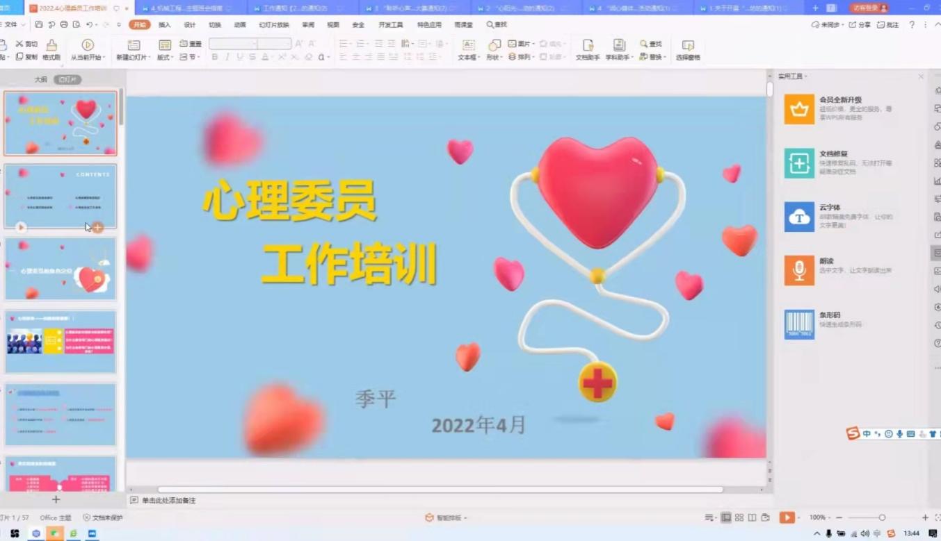Screen dimensions: 941x541
Task: Click the New Slide (新建幻灯片) icon
Action: [134, 46]
